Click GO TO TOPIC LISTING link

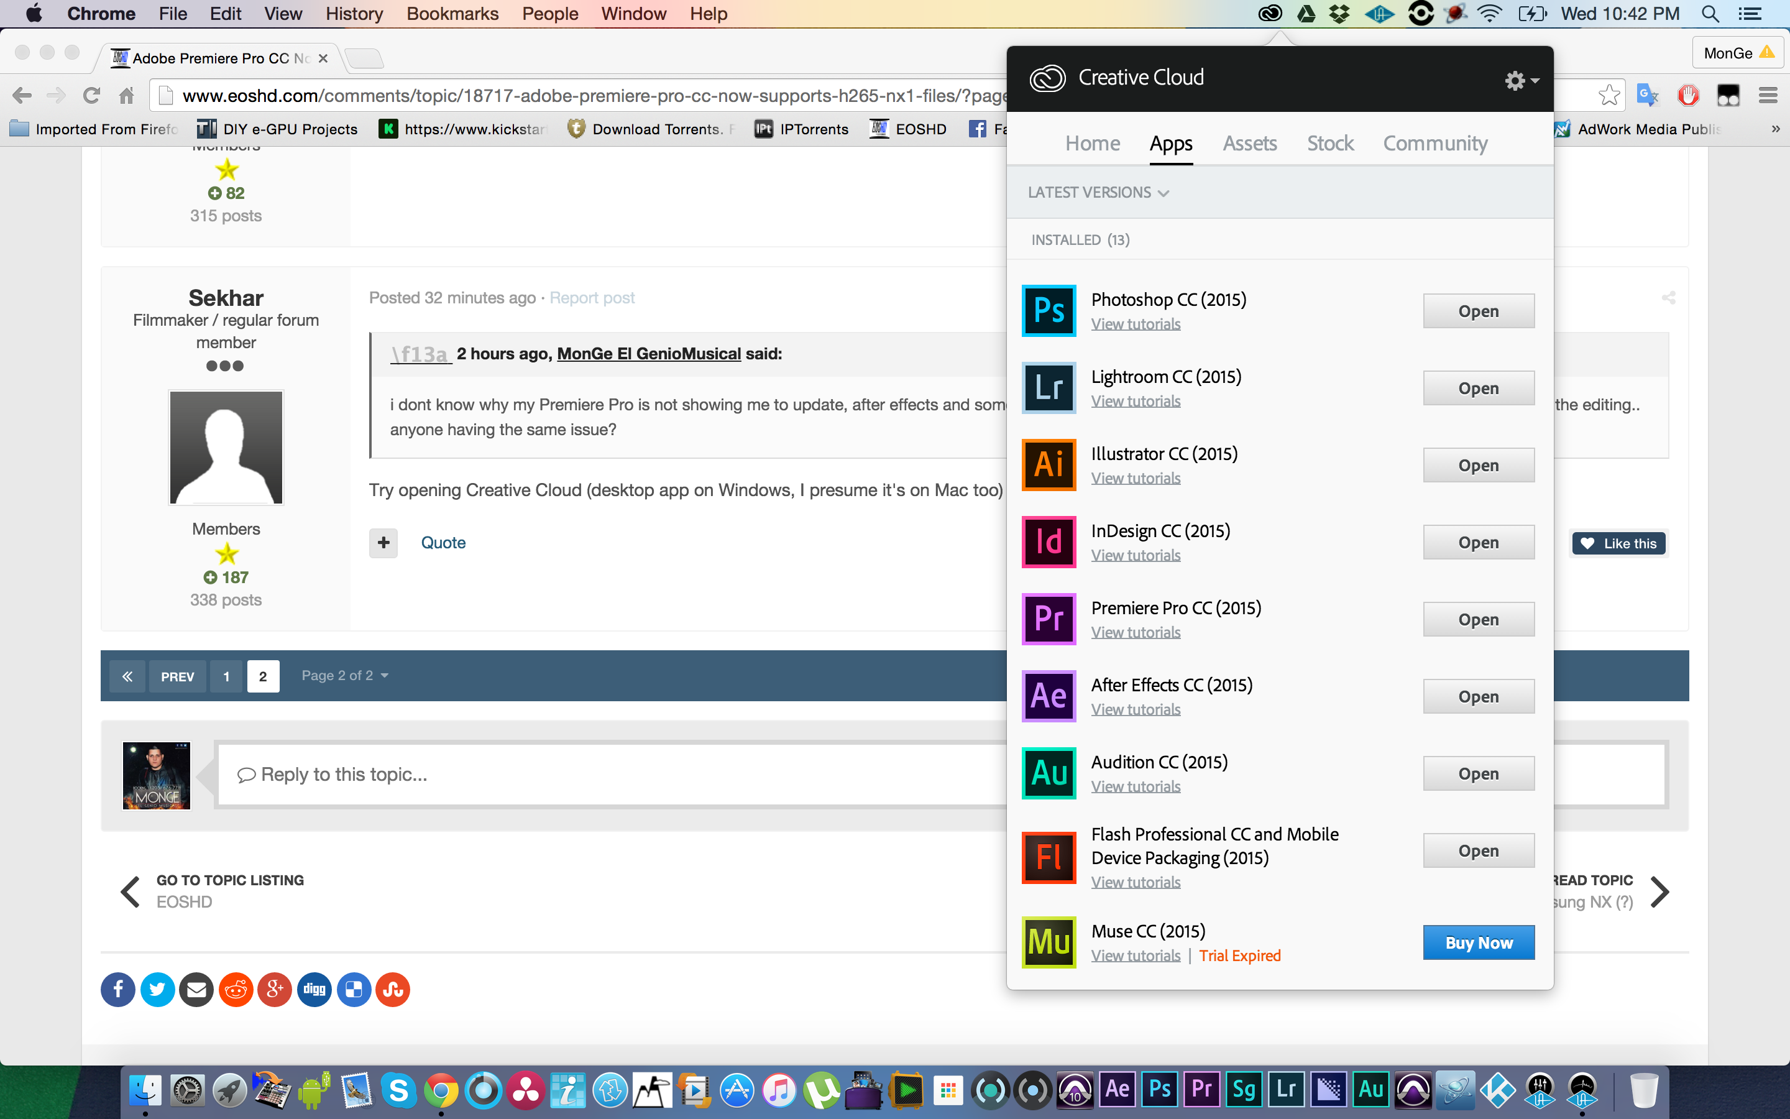tap(230, 880)
